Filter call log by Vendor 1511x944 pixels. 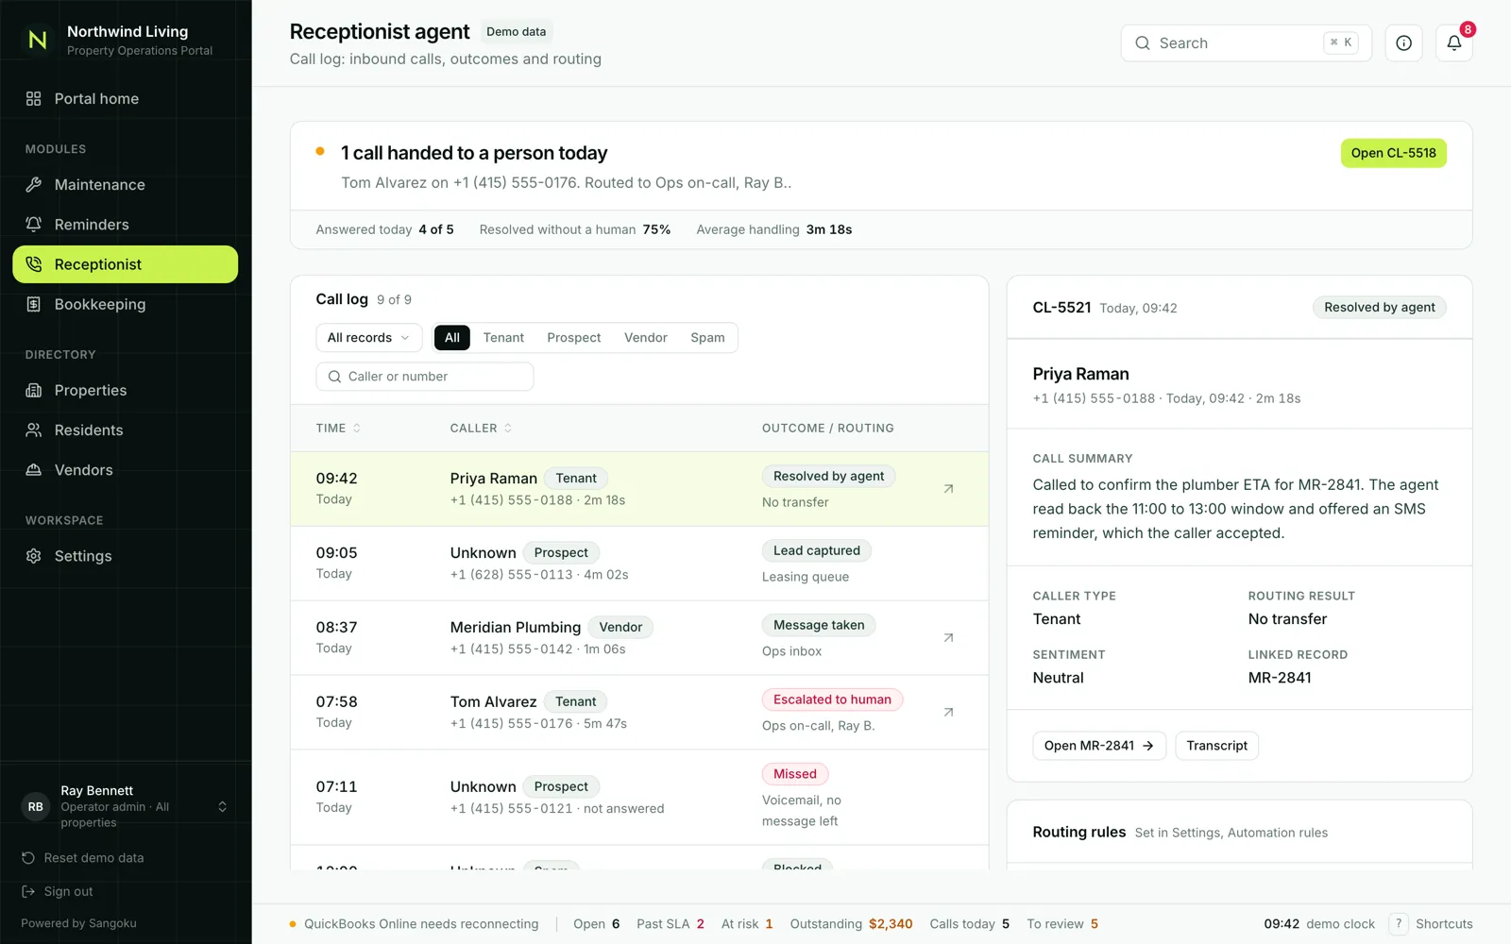coord(646,338)
